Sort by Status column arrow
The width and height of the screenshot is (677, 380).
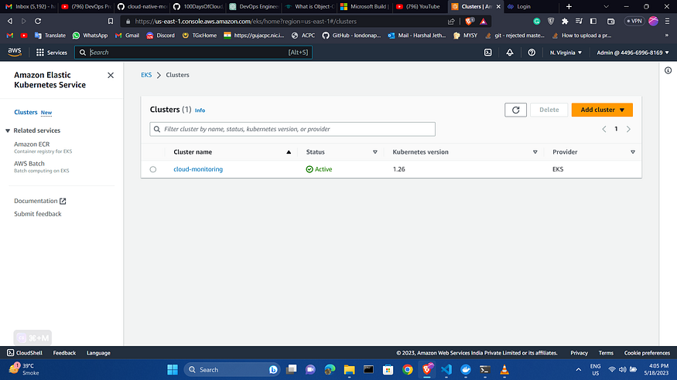tap(374, 152)
